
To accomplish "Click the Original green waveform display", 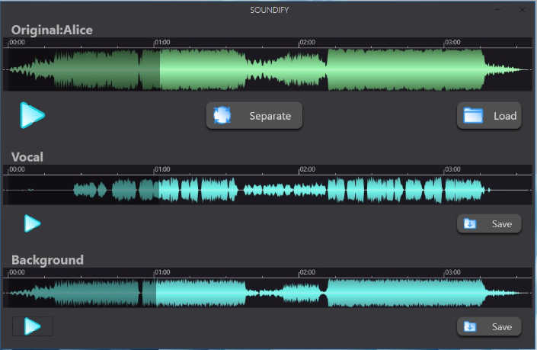I will 267,69.
